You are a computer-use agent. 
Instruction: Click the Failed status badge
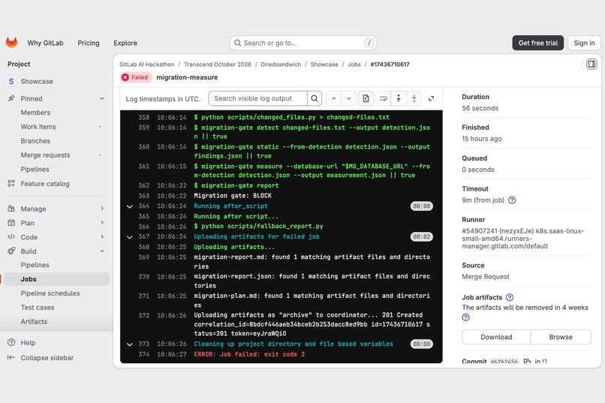[136, 77]
